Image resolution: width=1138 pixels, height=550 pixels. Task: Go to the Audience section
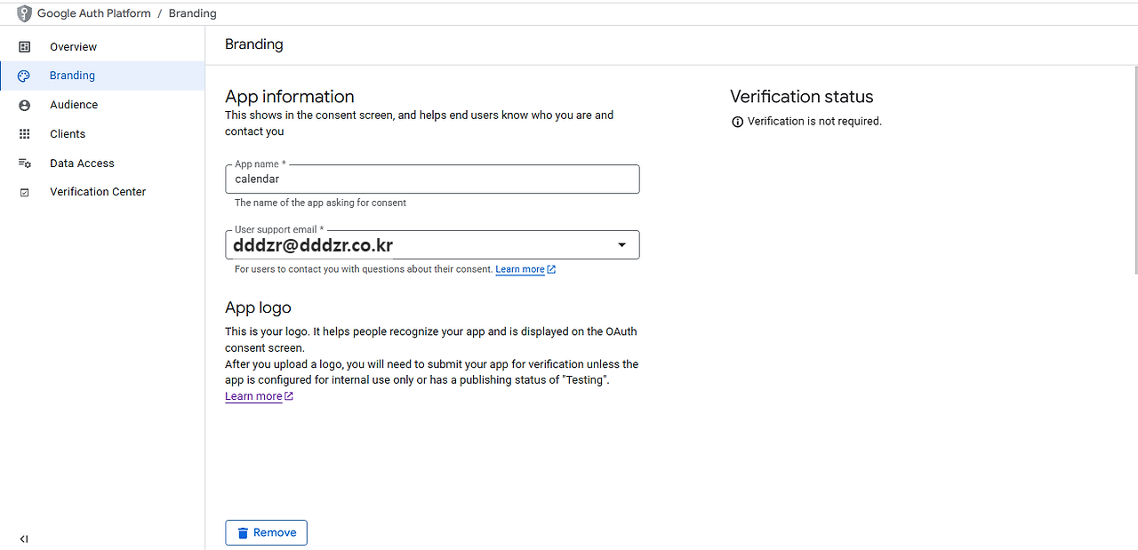pos(102,105)
